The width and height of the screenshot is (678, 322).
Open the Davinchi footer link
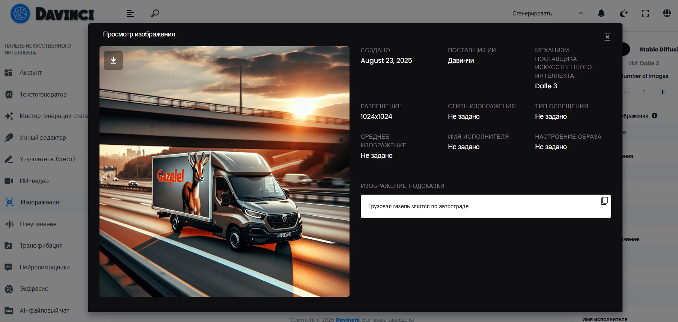pos(347,319)
